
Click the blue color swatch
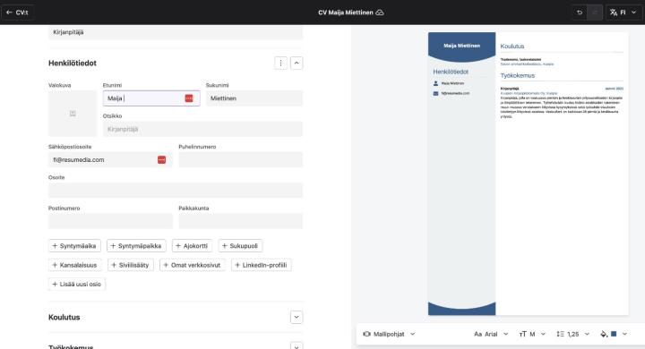pos(614,334)
